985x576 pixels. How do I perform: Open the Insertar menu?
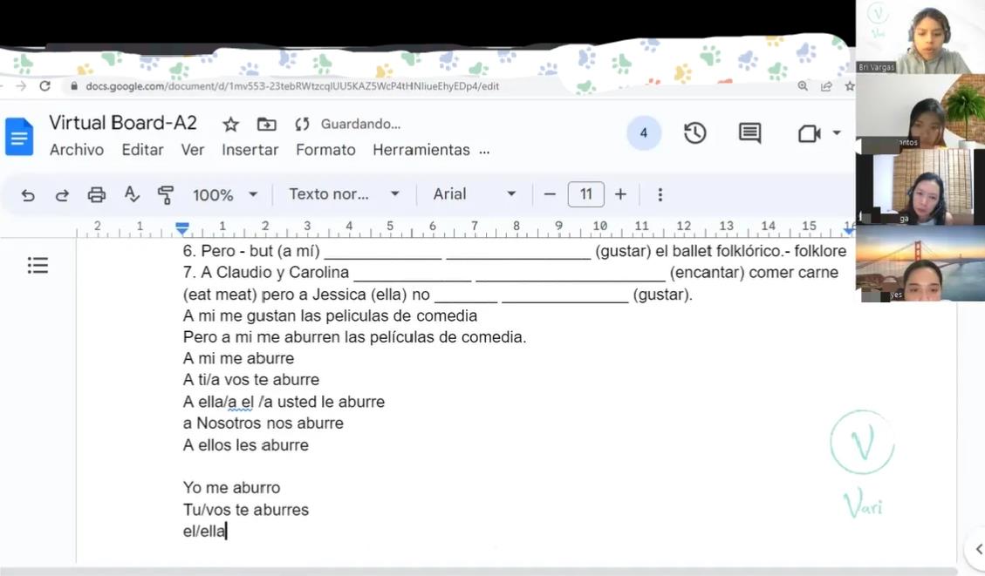click(x=250, y=150)
